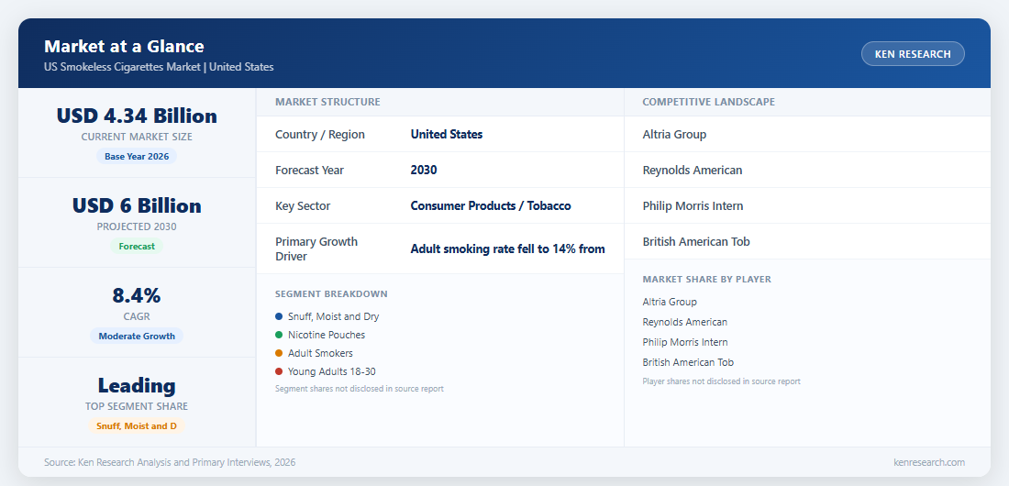Click the Forecast Year row label
The image size is (1009, 486).
point(309,171)
